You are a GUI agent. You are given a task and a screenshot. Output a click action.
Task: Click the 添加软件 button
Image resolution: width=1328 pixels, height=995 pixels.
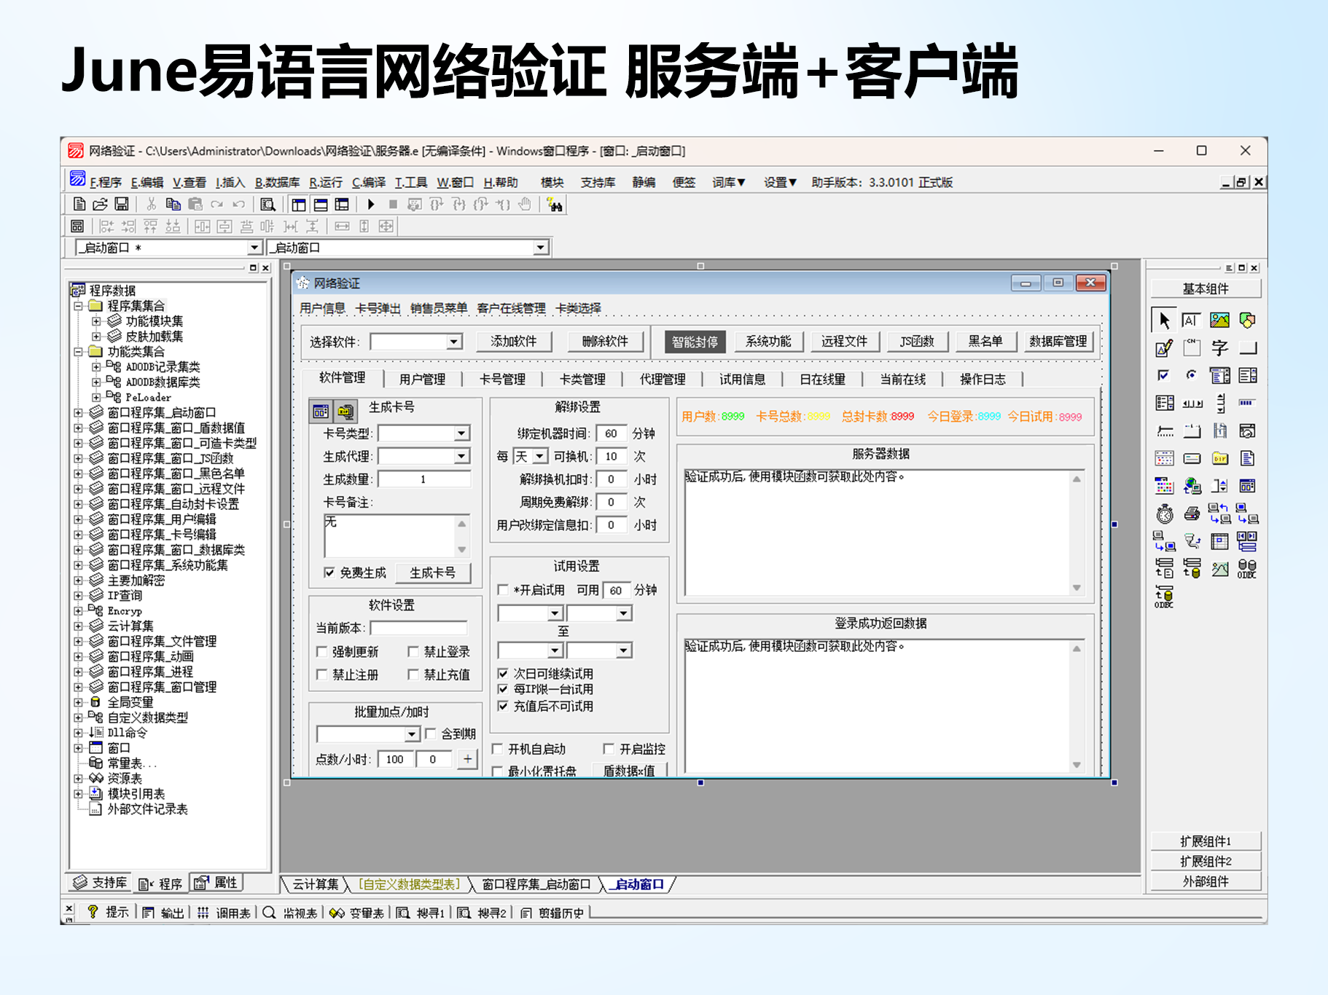(x=513, y=342)
